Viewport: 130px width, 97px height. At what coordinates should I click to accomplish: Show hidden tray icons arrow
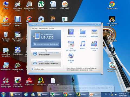[x=109, y=95]
